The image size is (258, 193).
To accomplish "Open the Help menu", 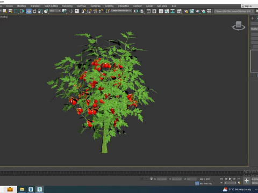I will [x=174, y=6].
